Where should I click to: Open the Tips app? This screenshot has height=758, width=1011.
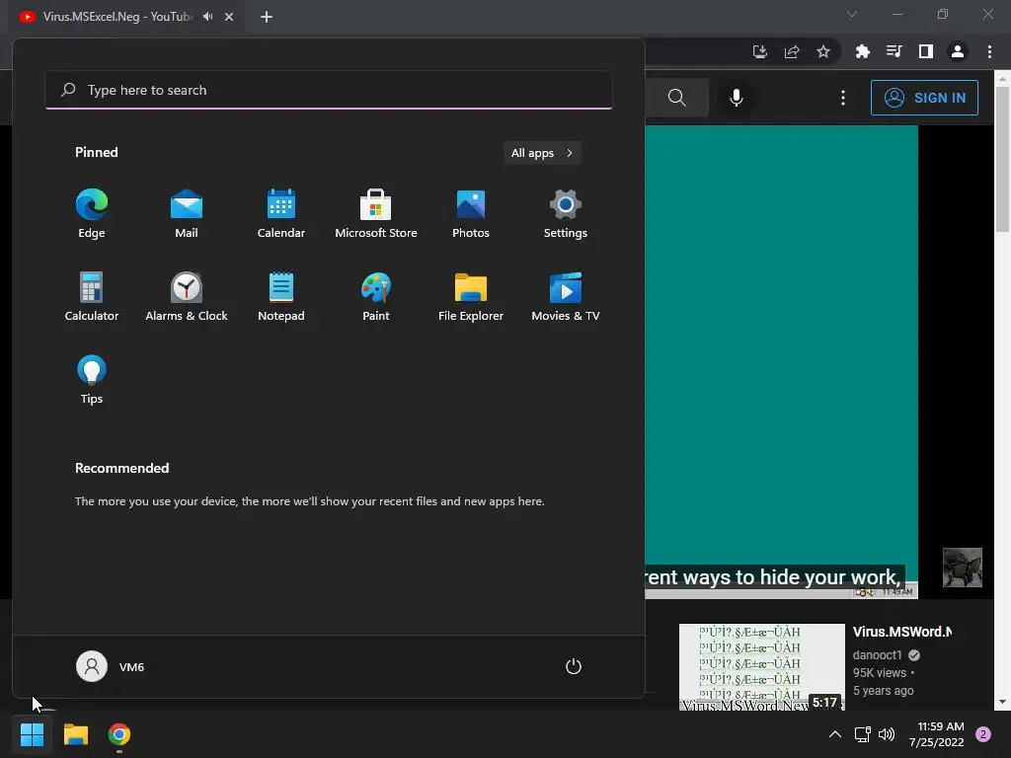click(x=92, y=380)
